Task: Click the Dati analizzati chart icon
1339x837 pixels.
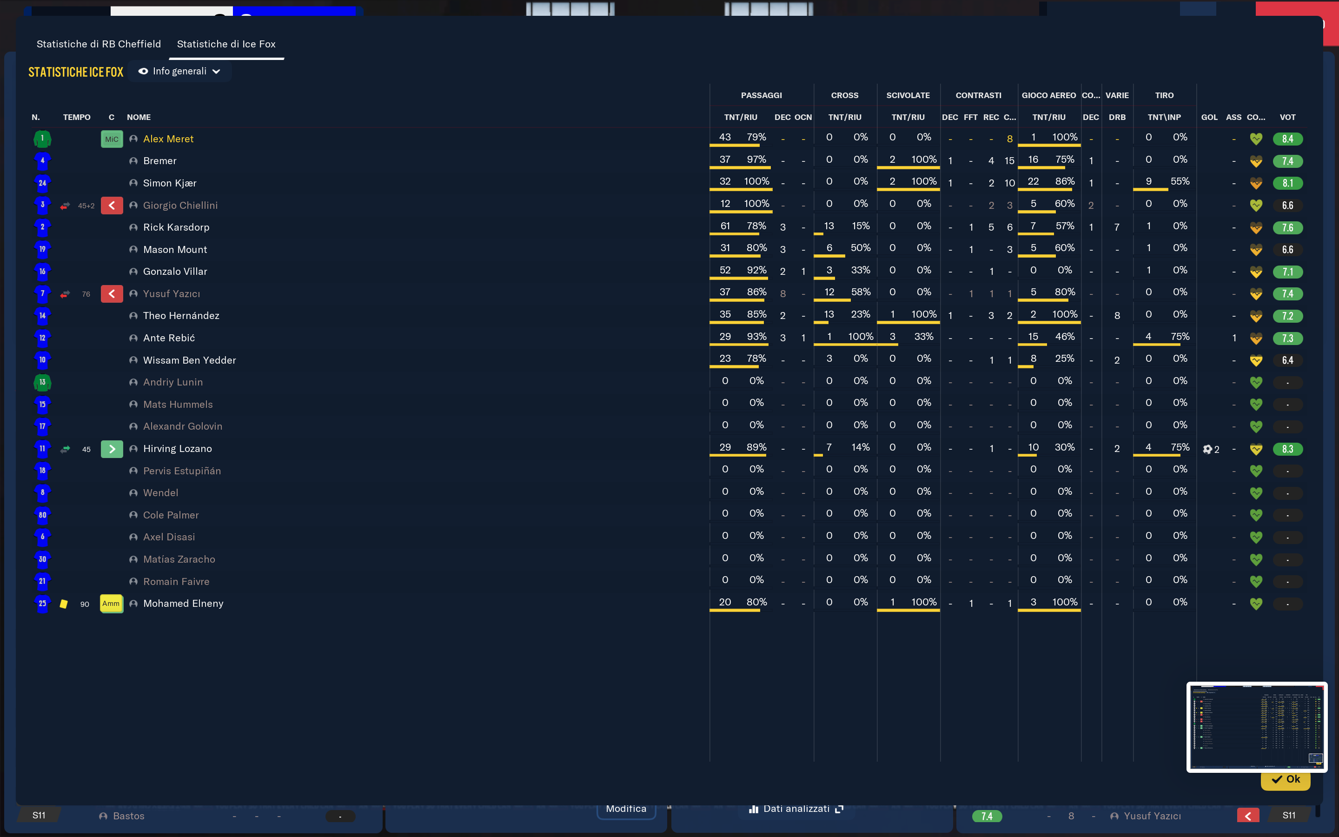Action: tap(754, 809)
